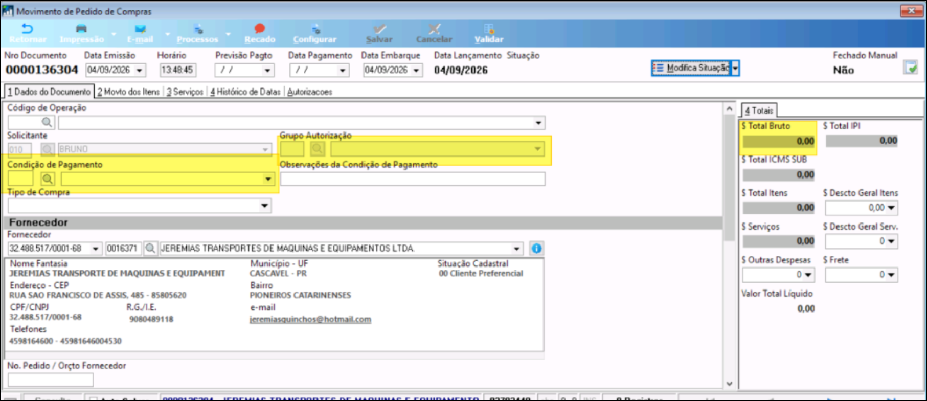Click the Fornecedor search magnifier icon
This screenshot has width=927, height=401.
pyautogui.click(x=150, y=249)
